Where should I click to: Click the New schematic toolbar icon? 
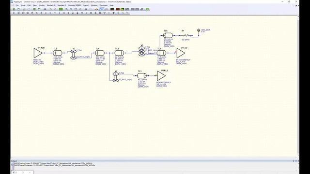point(14,9)
